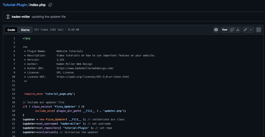Click 'plugin_dir_path' function on line 18
This screenshot has width=265, height=137.
coord(68,111)
